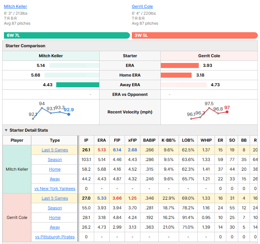Open Gerrit Cole's Away split link
260x244 pixels.
click(55, 227)
